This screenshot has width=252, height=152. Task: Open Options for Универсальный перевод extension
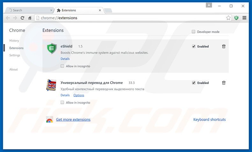click(79, 95)
